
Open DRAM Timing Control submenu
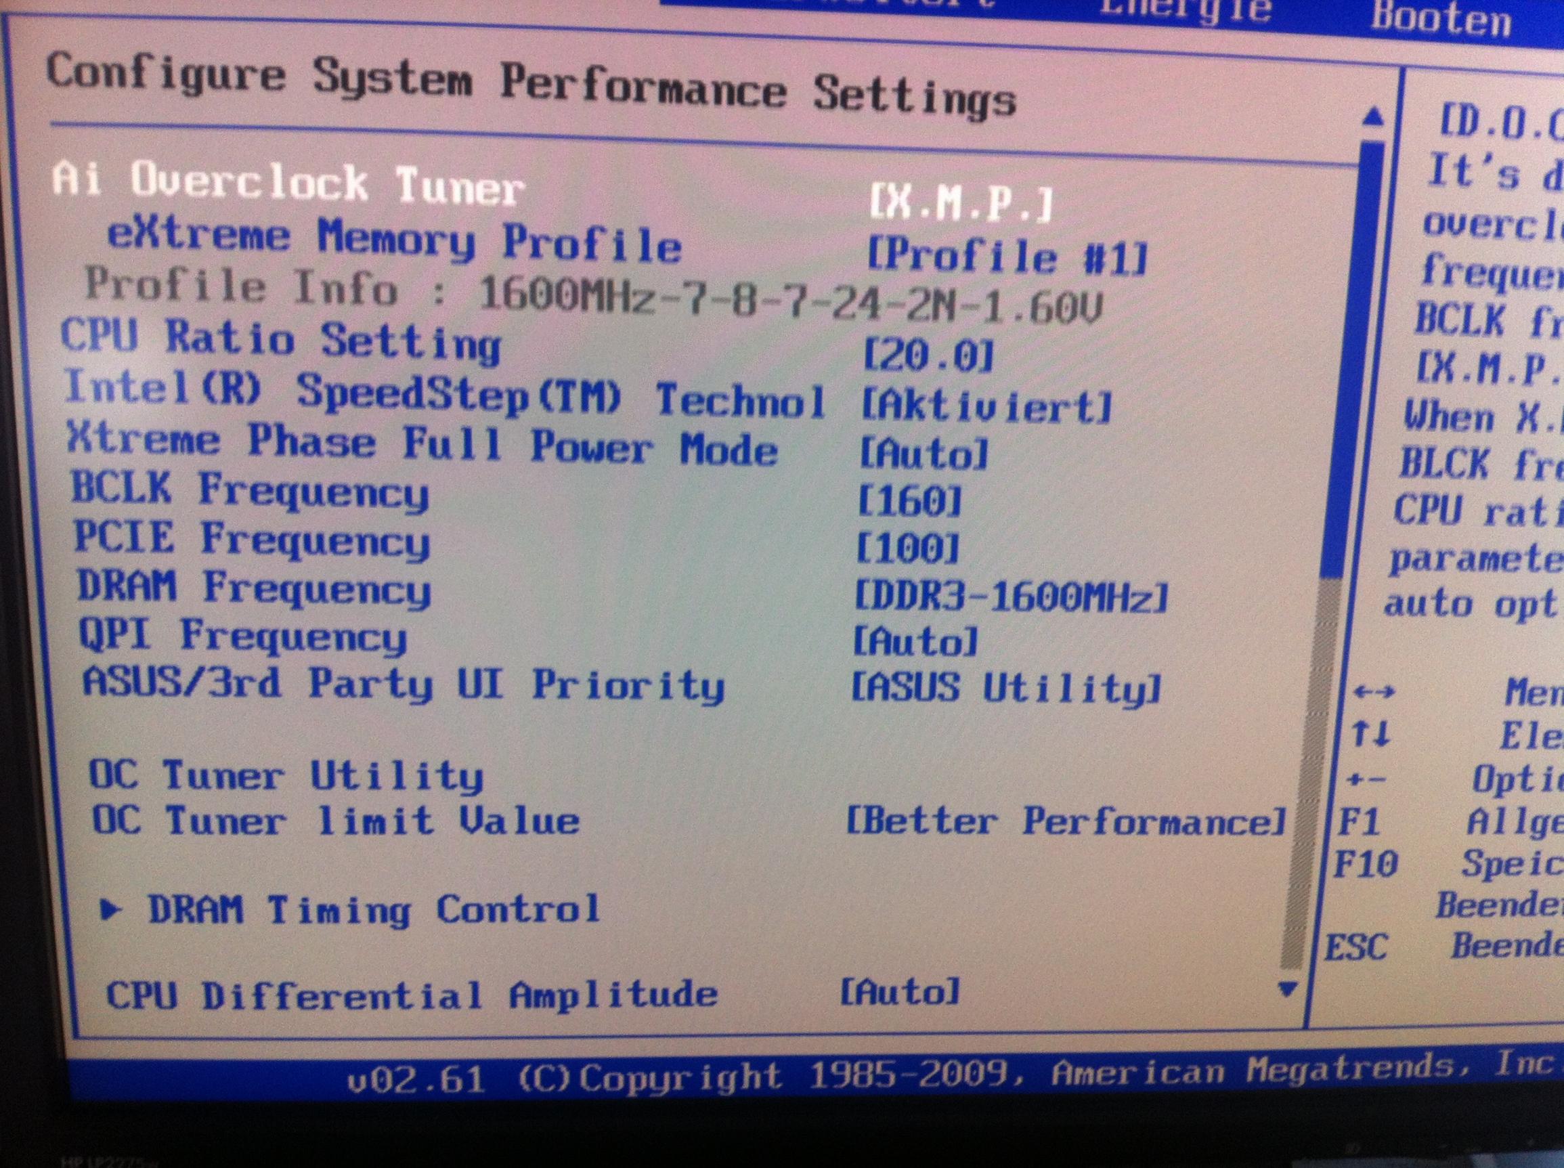tap(373, 909)
